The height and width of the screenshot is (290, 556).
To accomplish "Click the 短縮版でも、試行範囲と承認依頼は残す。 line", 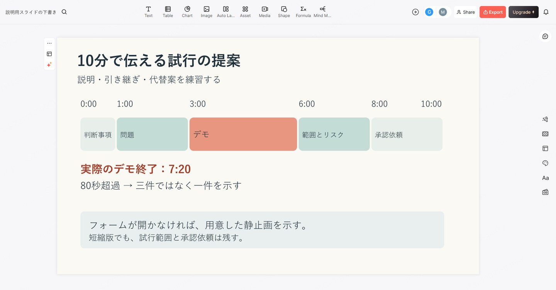I will pos(166,238).
